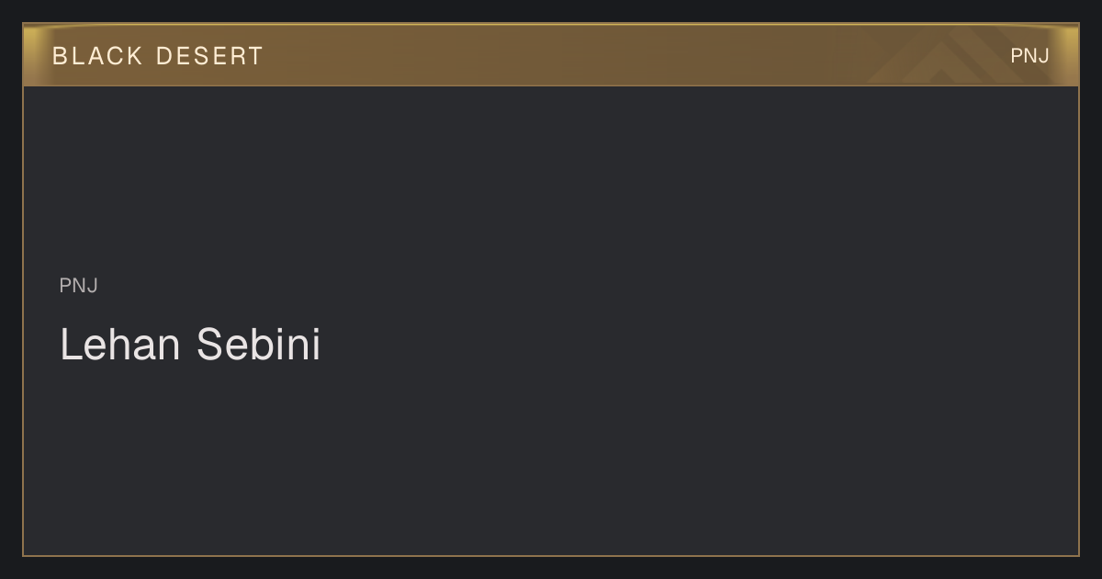Click the gold gradient left edge of header
Image resolution: width=1102 pixels, height=579 pixels.
point(35,55)
